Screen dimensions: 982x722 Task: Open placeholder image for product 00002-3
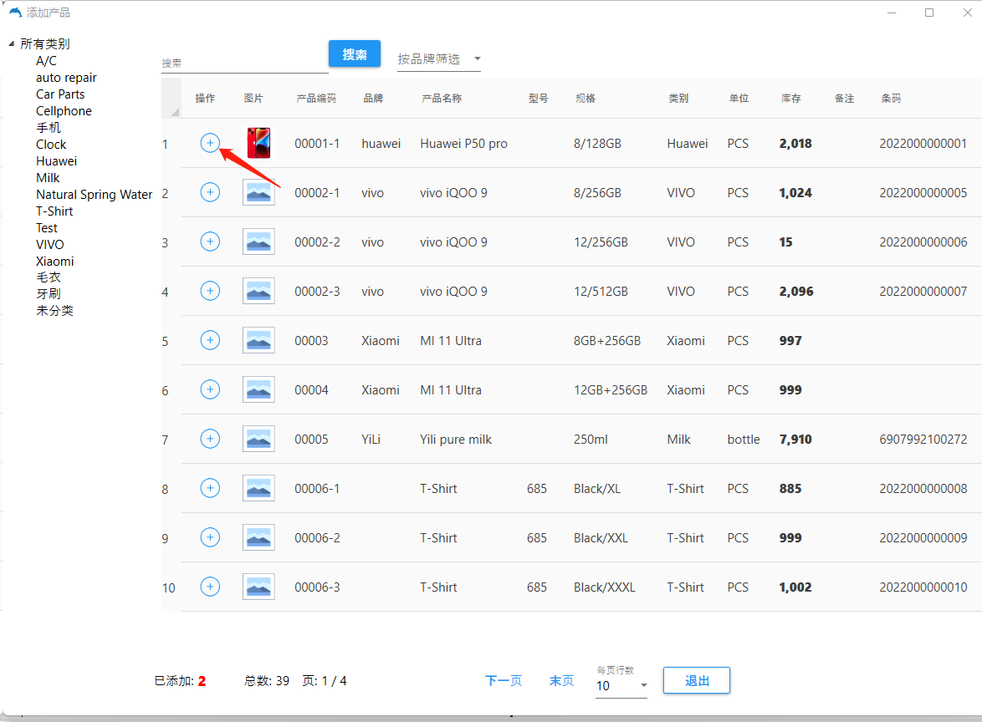point(258,291)
